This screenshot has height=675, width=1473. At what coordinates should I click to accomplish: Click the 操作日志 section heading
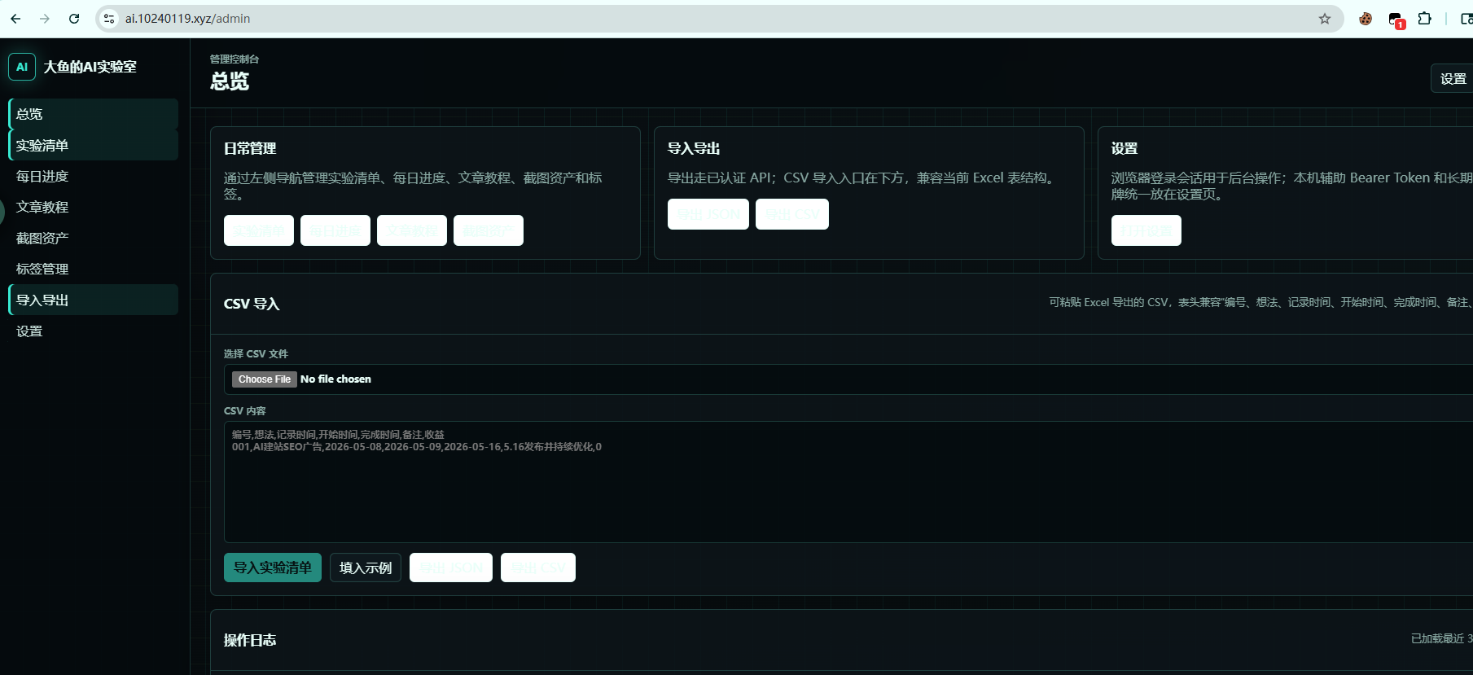(x=250, y=640)
